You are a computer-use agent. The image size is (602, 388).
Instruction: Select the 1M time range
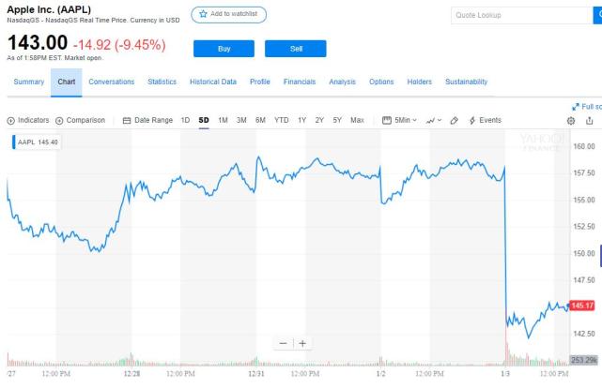(x=224, y=120)
